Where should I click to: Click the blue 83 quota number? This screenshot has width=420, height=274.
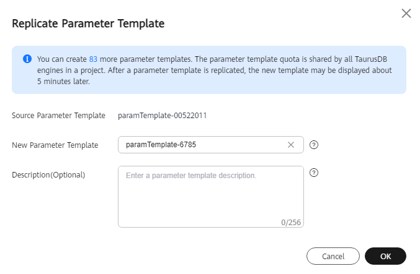93,59
